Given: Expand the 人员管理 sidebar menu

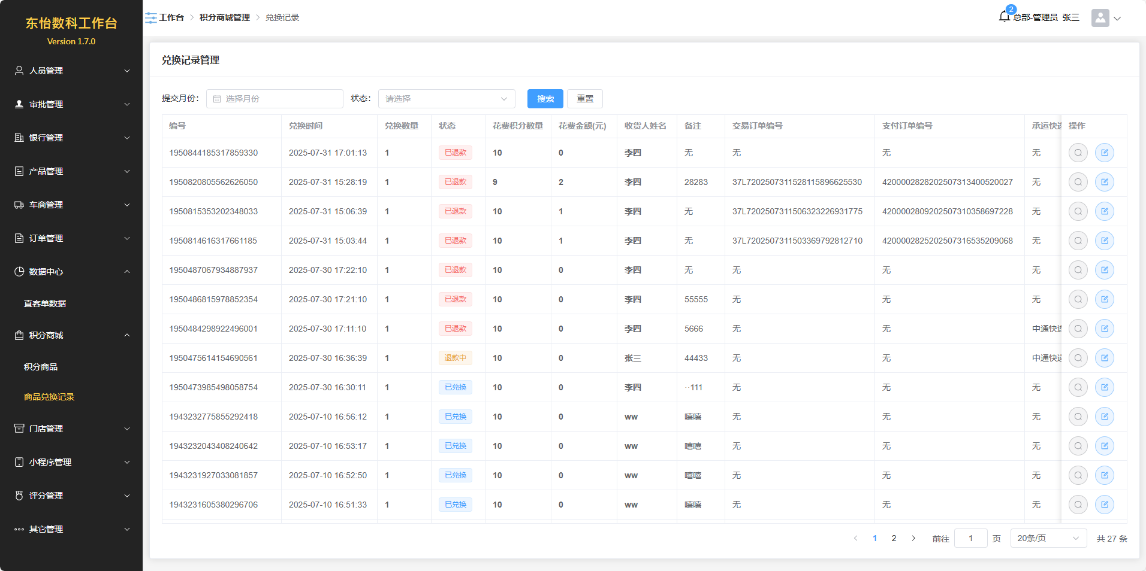Looking at the screenshot, I should point(71,71).
